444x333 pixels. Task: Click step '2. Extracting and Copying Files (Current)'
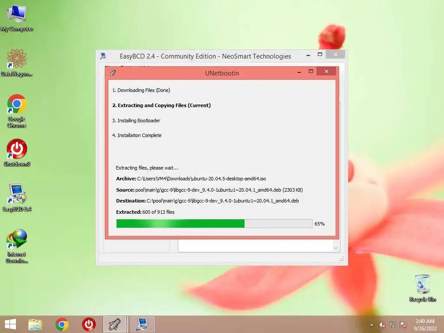(161, 105)
